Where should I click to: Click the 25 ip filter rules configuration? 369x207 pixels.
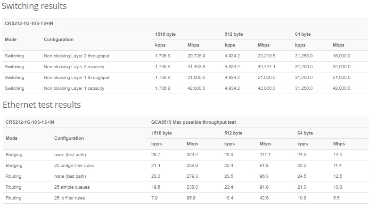pyautogui.click(x=72, y=198)
